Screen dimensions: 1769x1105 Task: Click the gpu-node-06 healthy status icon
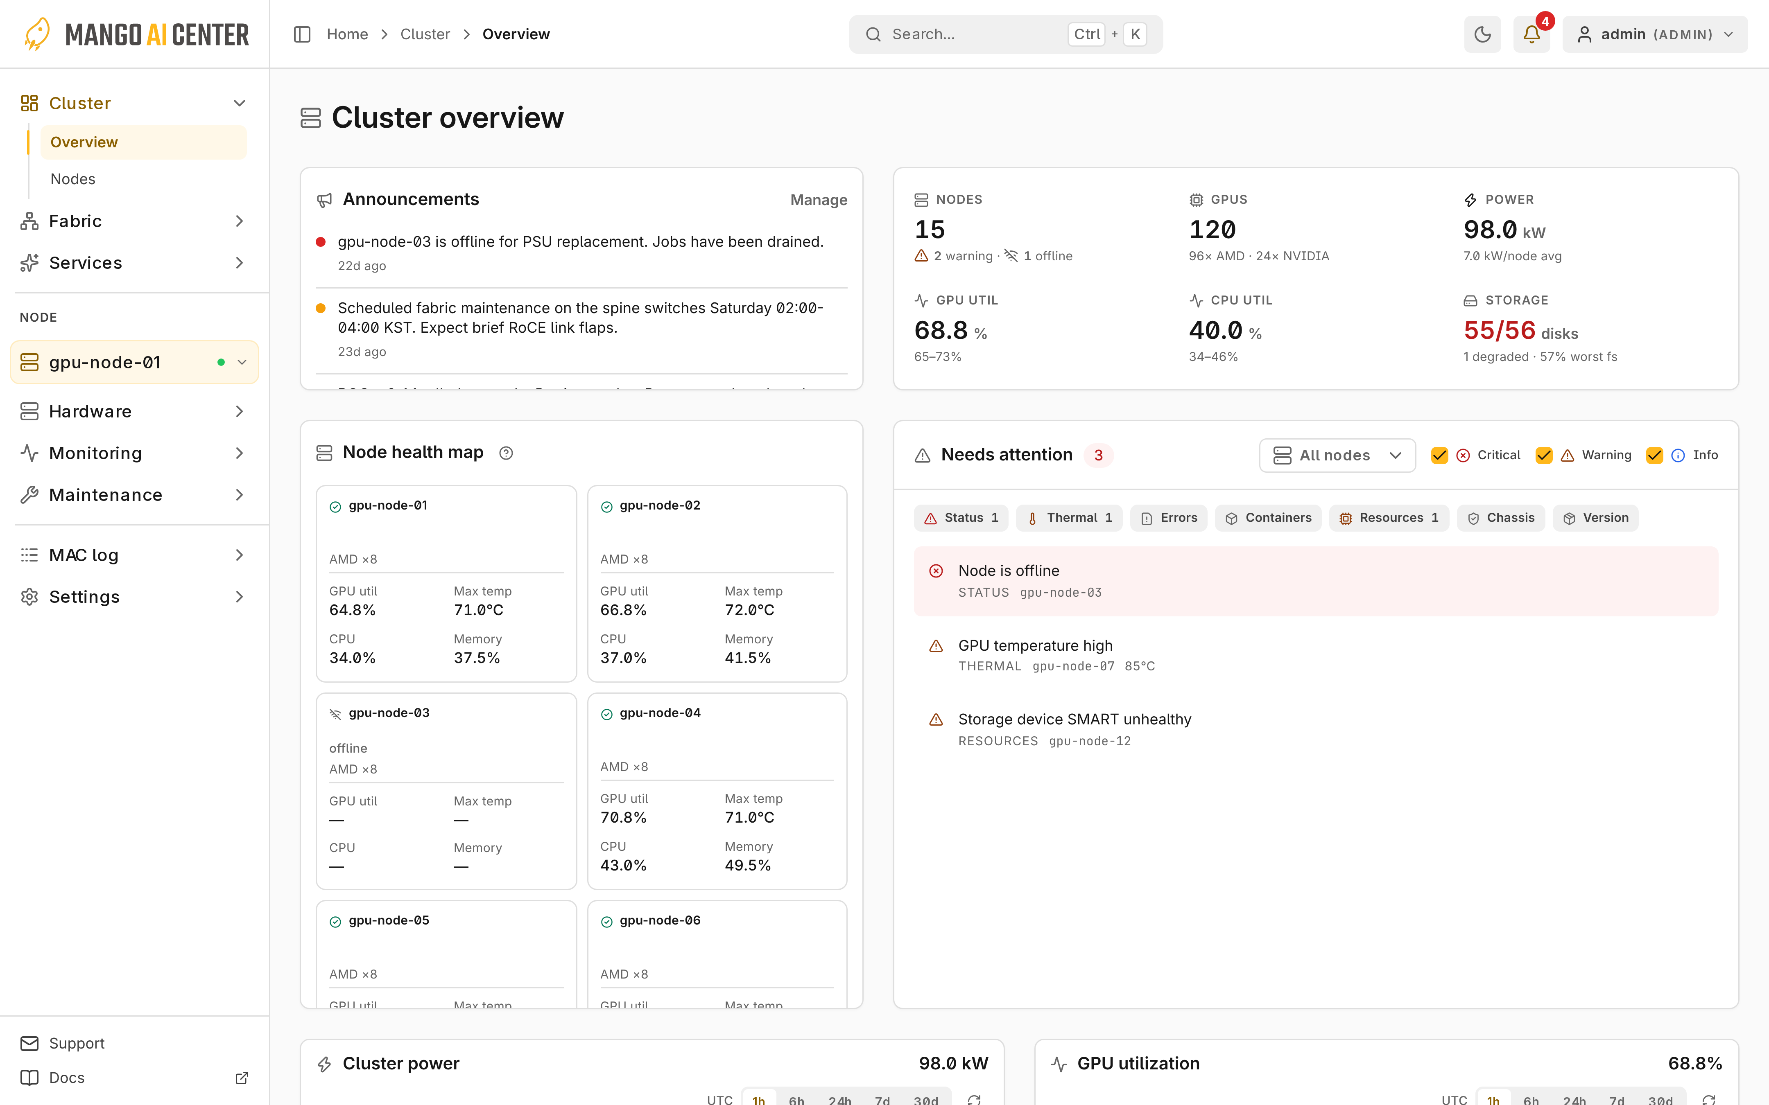(x=607, y=922)
